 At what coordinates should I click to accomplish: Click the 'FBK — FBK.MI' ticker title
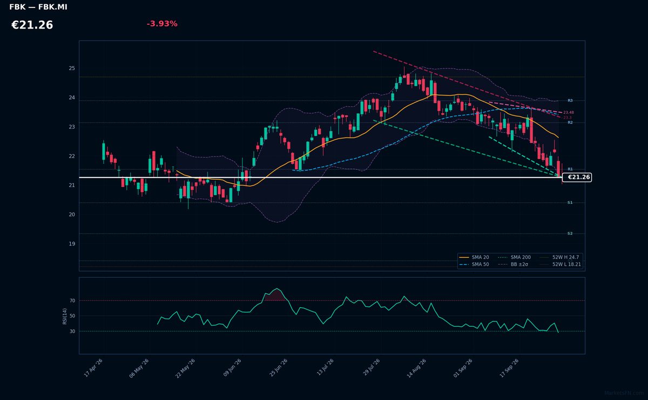click(x=38, y=8)
